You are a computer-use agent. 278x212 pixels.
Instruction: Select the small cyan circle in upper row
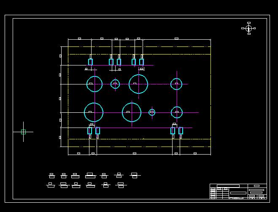(x=115, y=84)
